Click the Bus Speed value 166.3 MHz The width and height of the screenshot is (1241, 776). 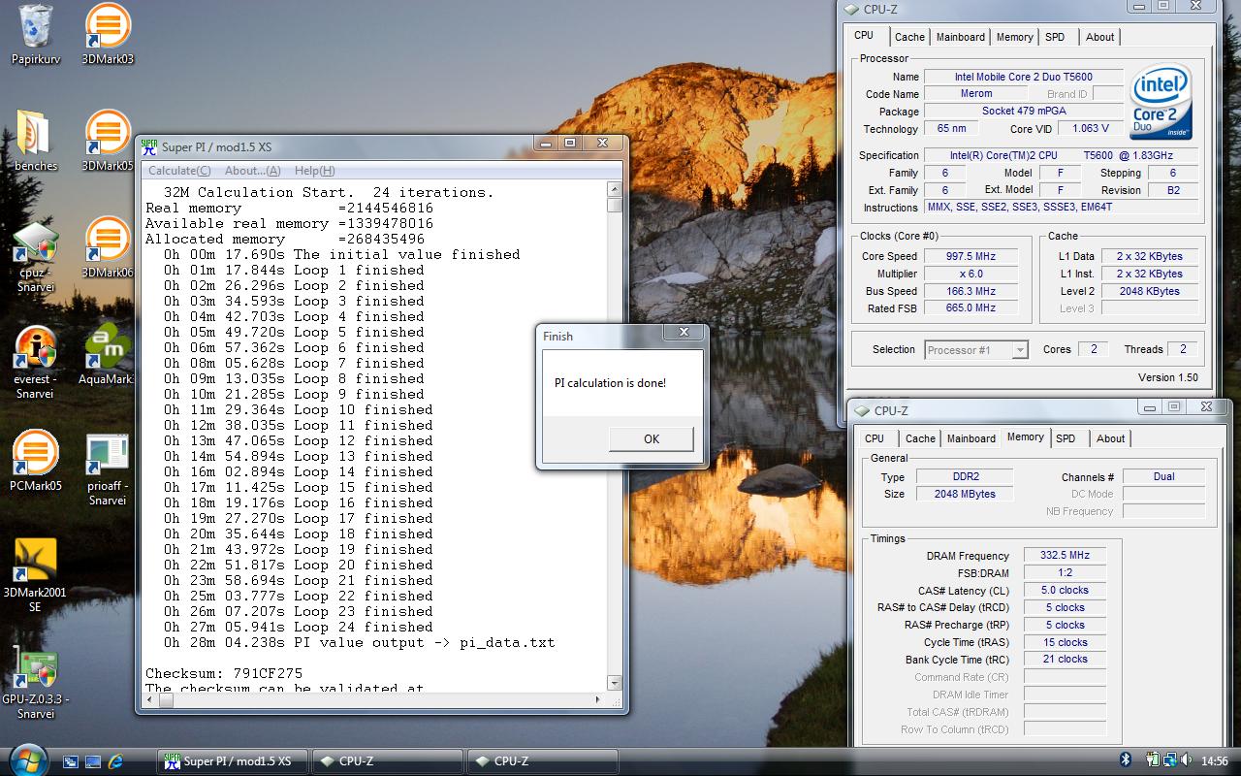[x=971, y=291]
